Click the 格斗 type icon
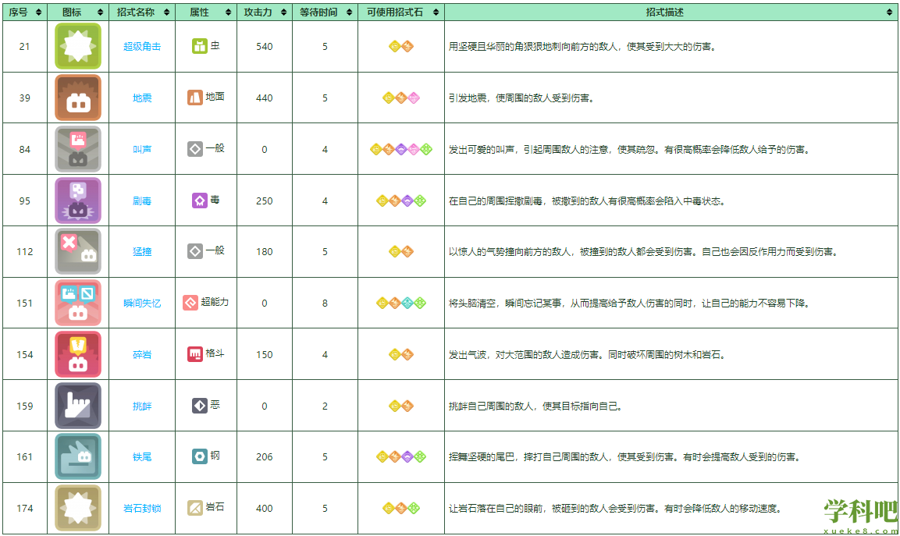 coord(194,354)
